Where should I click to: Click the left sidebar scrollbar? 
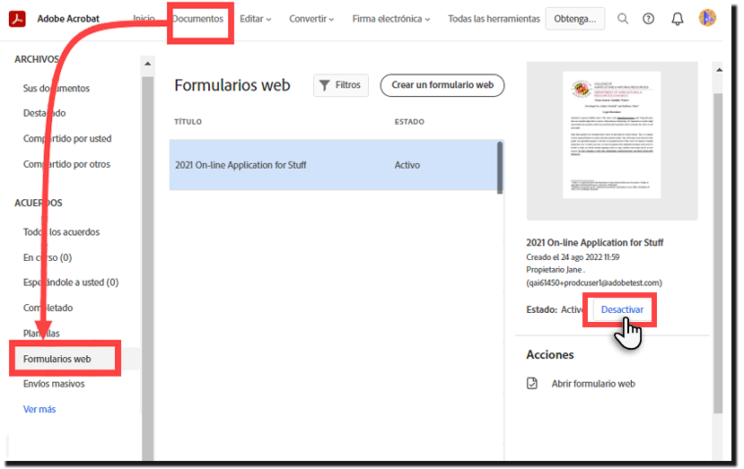pos(147,268)
